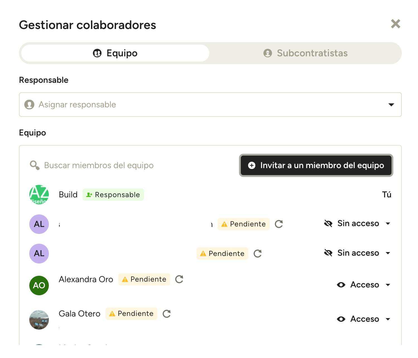This screenshot has height=358, width=418.
Task: Switch to the Equipo tab
Action: 115,53
